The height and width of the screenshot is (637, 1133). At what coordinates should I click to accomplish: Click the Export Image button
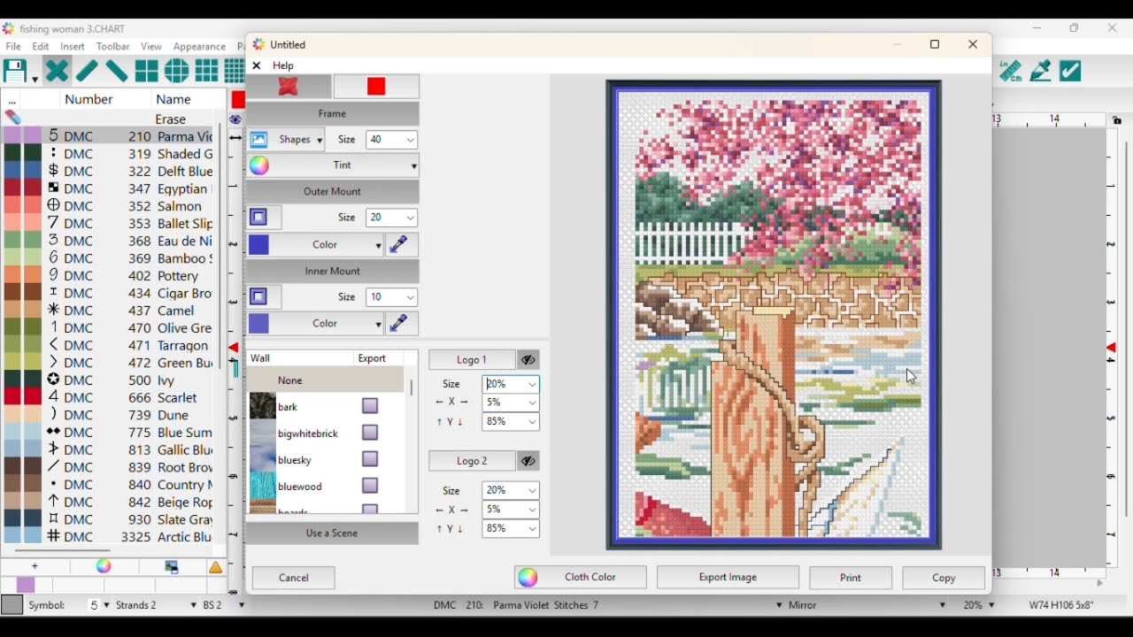pyautogui.click(x=728, y=578)
